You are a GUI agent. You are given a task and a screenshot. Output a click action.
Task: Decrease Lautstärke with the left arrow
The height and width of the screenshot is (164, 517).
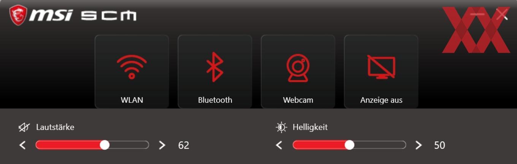(x=22, y=145)
